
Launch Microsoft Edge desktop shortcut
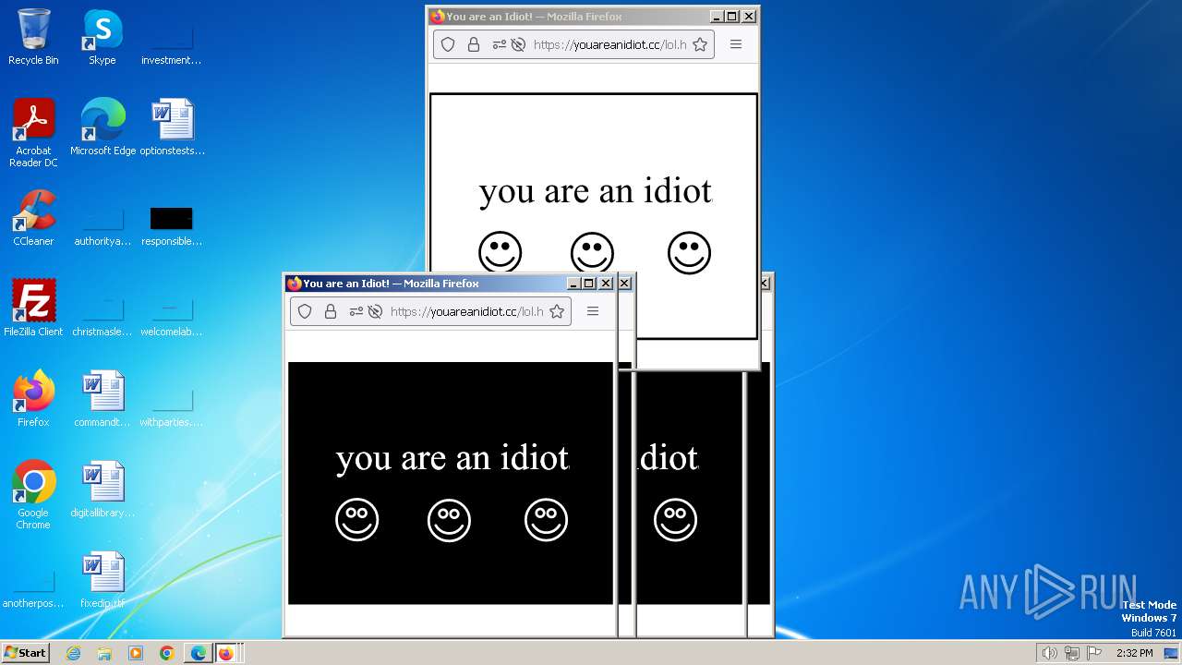pyautogui.click(x=103, y=127)
